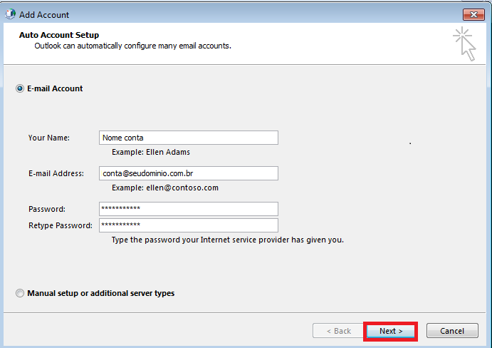Click the Retype Password: label
The width and height of the screenshot is (492, 348).
point(61,225)
